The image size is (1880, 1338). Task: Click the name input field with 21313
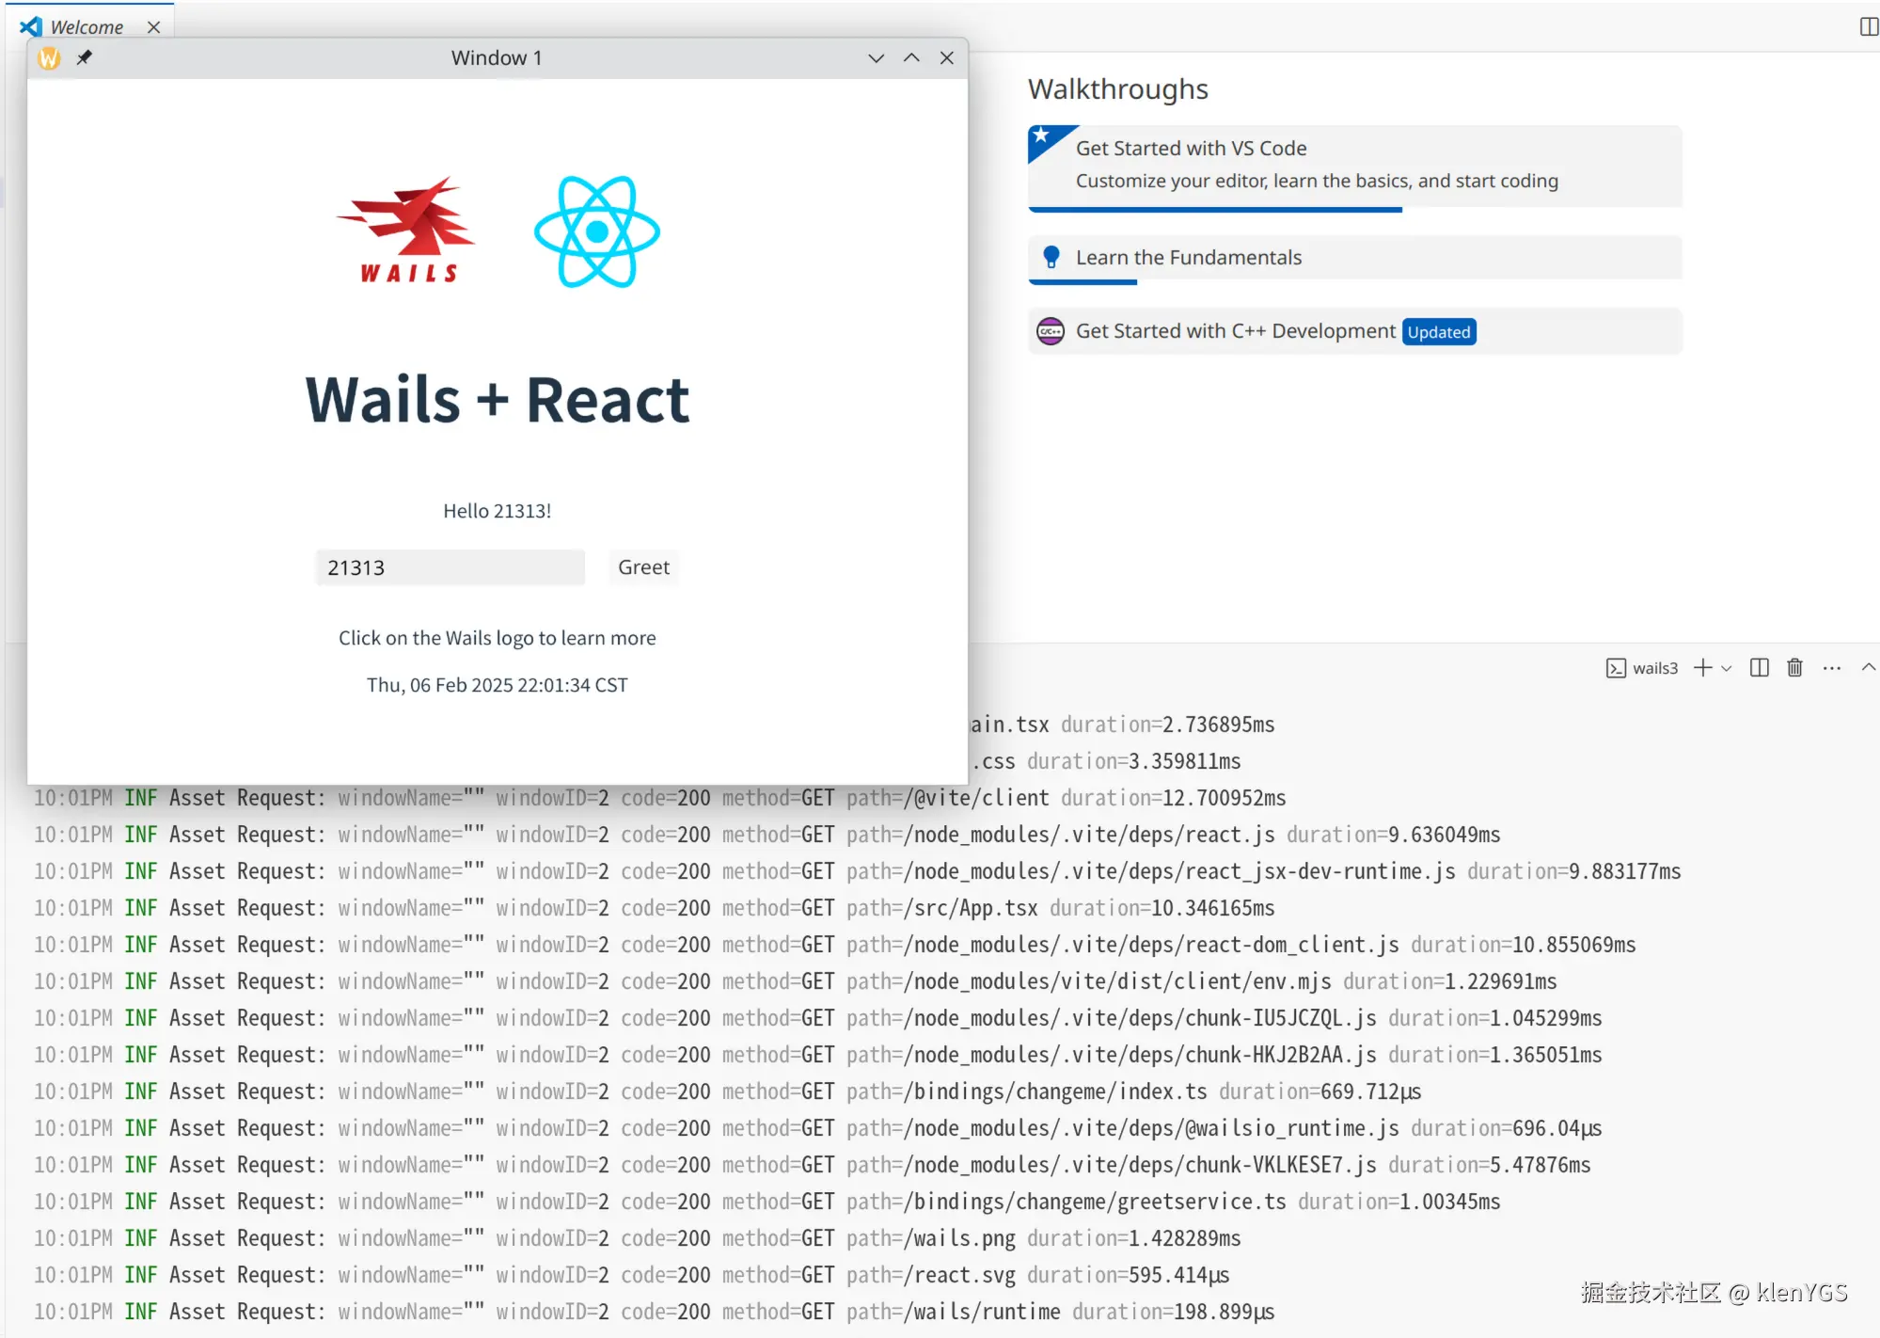(x=450, y=567)
